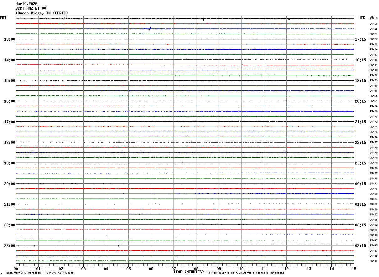This screenshot has height=277, width=379.
Task: Click minute label 05 on the time axis
Action: pos(128,269)
